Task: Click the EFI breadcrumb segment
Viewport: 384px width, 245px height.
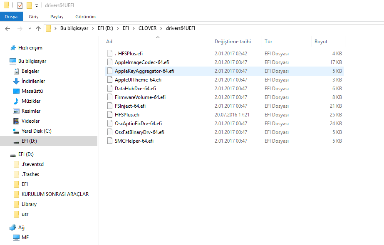Action: point(126,28)
